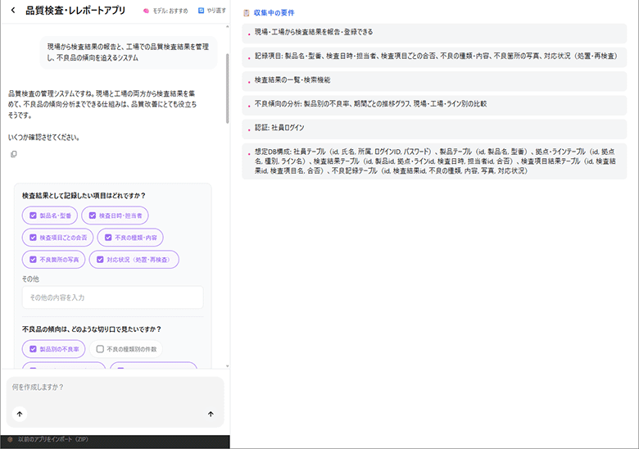Click the clipboard icon beside 収集中の要件
This screenshot has height=449, width=639.
[246, 13]
